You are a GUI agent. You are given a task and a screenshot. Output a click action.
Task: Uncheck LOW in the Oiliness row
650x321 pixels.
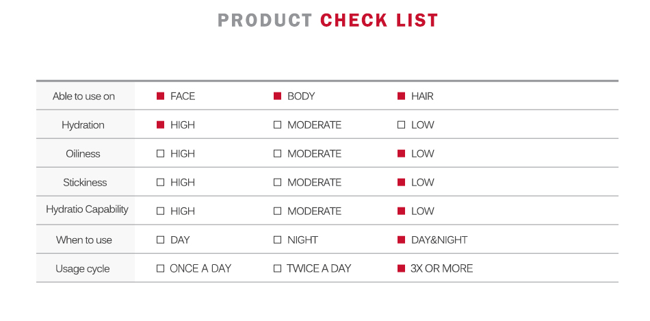(402, 154)
